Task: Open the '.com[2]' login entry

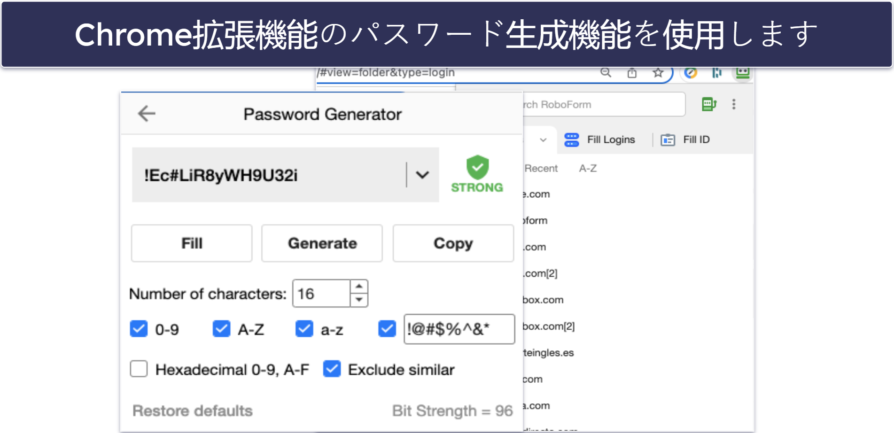Action: [x=540, y=273]
